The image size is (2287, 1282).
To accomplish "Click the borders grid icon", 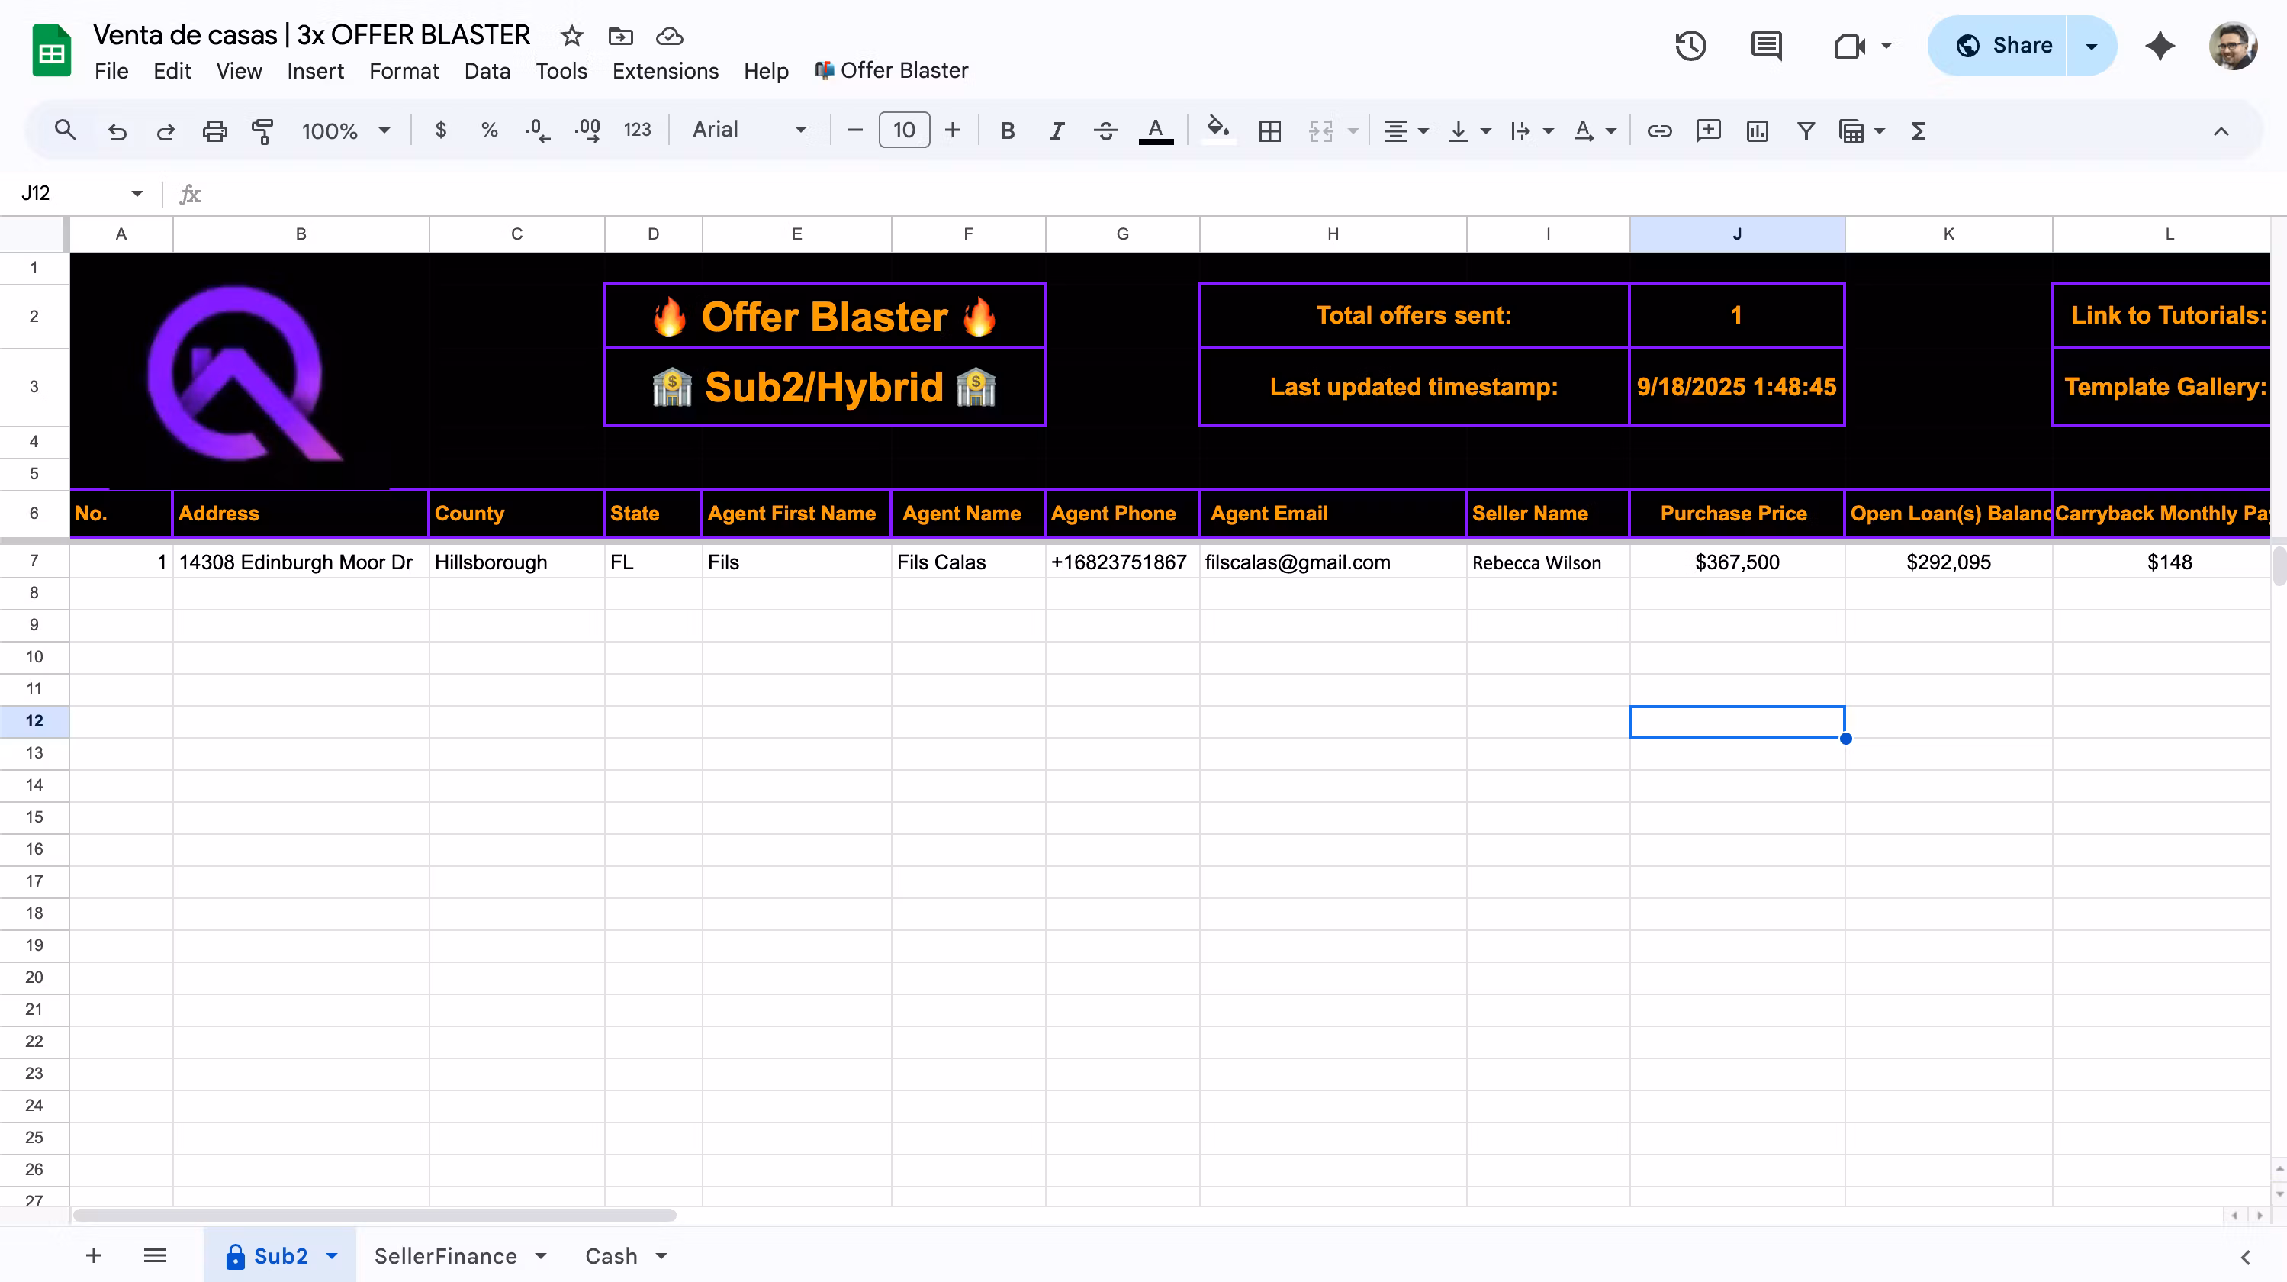I will point(1269,131).
